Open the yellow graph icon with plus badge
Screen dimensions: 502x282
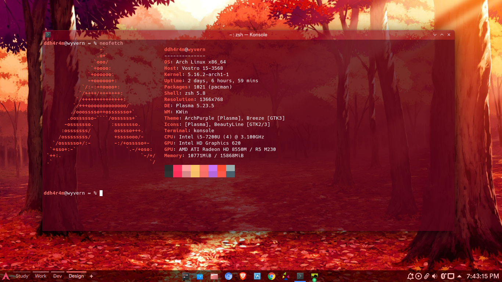(x=315, y=276)
